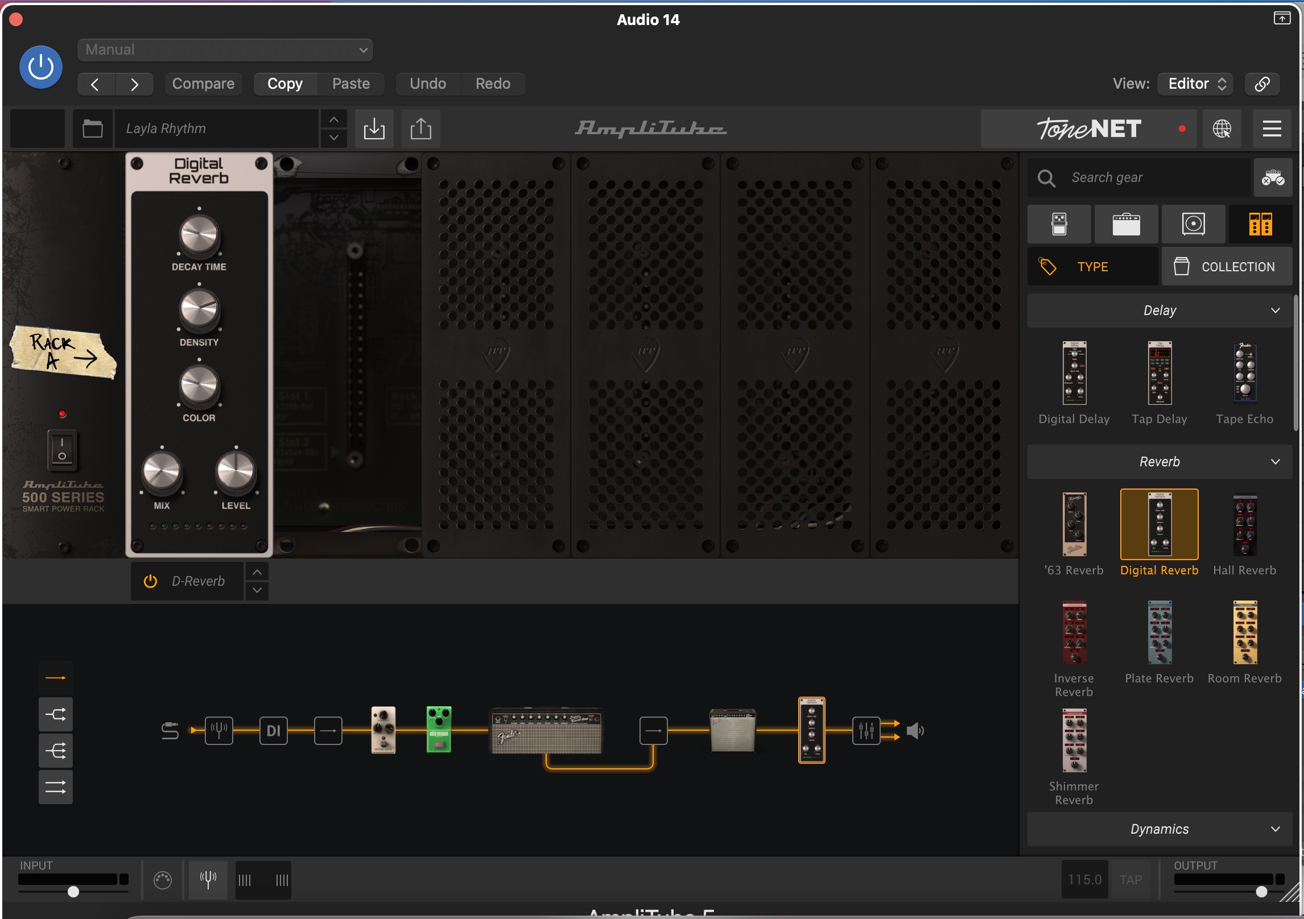Open the Manual preset dropdown
This screenshot has width=1304, height=919.
pos(225,50)
